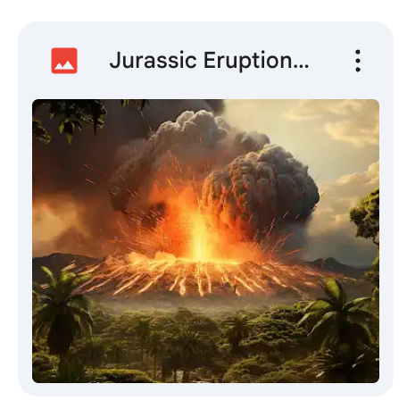Show options via vertical ellipsis icon
This screenshot has width=407, height=409.
pyautogui.click(x=358, y=61)
